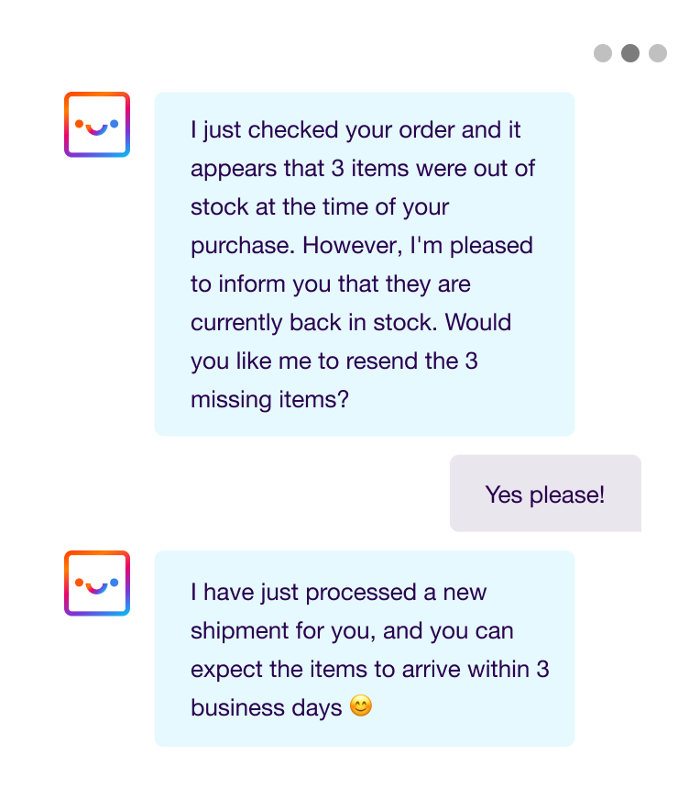Click the line 'stock at the time of your'
This screenshot has height=811, width=700.
coord(320,207)
